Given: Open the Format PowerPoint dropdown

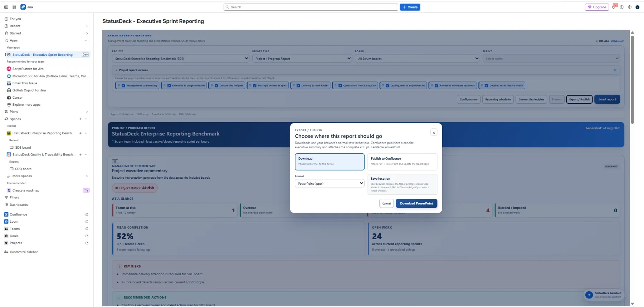Looking at the screenshot, I should [330, 183].
